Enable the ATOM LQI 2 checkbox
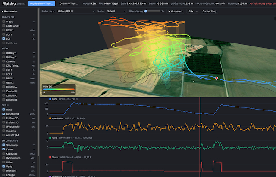Viewport: 276px width, 177px height. click(x=3, y=74)
